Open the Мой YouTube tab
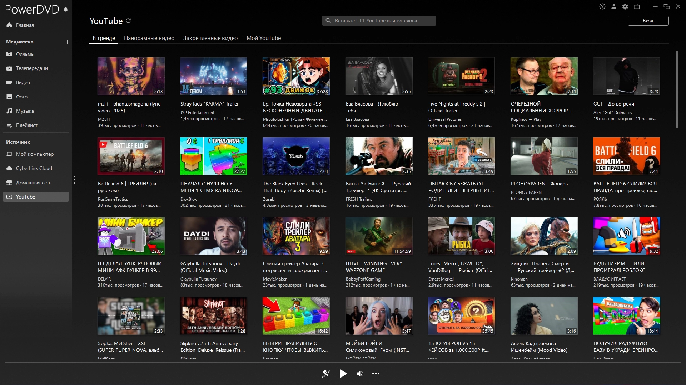This screenshot has width=686, height=385. [x=264, y=38]
